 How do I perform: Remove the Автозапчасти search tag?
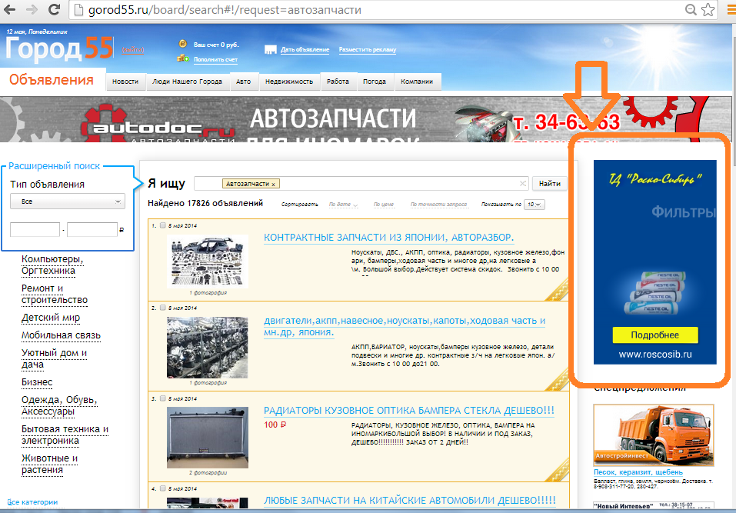(x=273, y=184)
